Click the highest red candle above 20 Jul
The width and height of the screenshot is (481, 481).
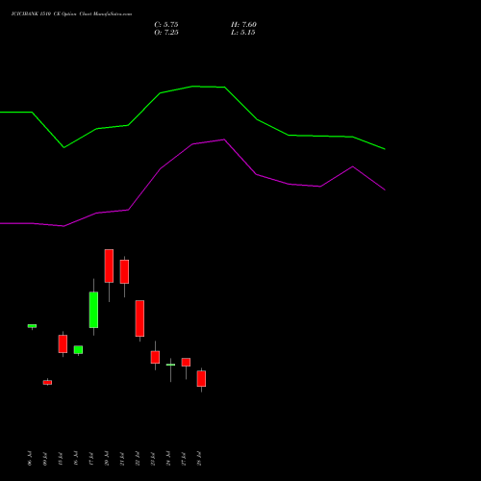(x=109, y=266)
